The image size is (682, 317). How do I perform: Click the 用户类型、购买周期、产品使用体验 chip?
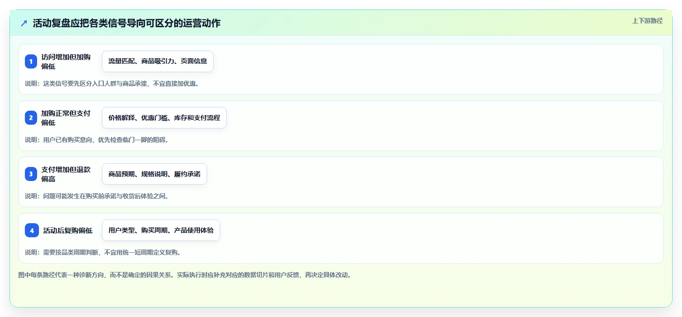(x=161, y=230)
